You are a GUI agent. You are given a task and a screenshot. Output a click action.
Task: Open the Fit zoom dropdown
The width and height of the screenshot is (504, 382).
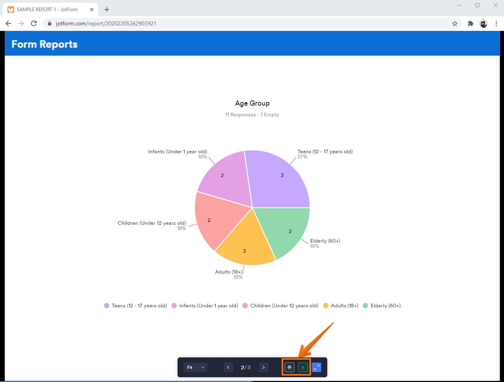(x=195, y=367)
